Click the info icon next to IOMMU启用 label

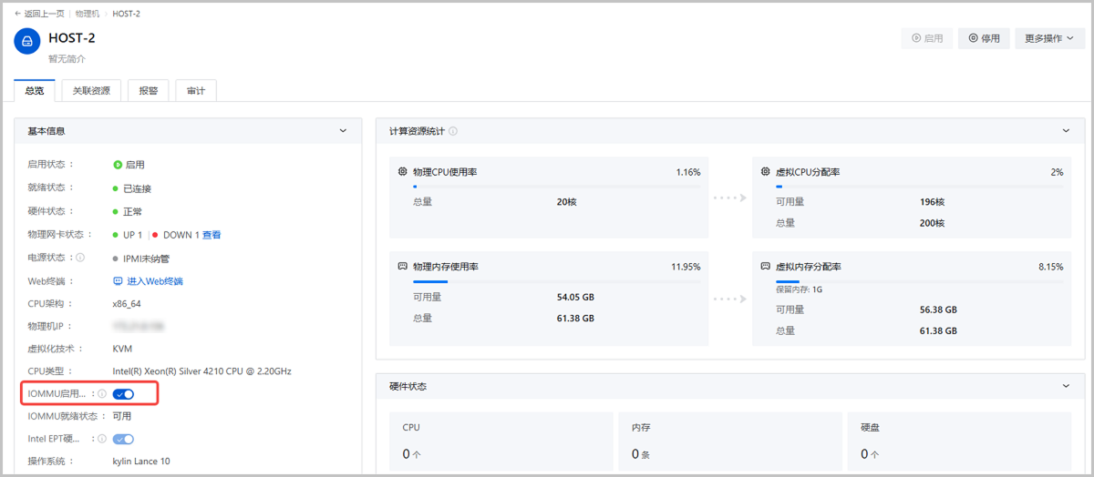coord(102,394)
